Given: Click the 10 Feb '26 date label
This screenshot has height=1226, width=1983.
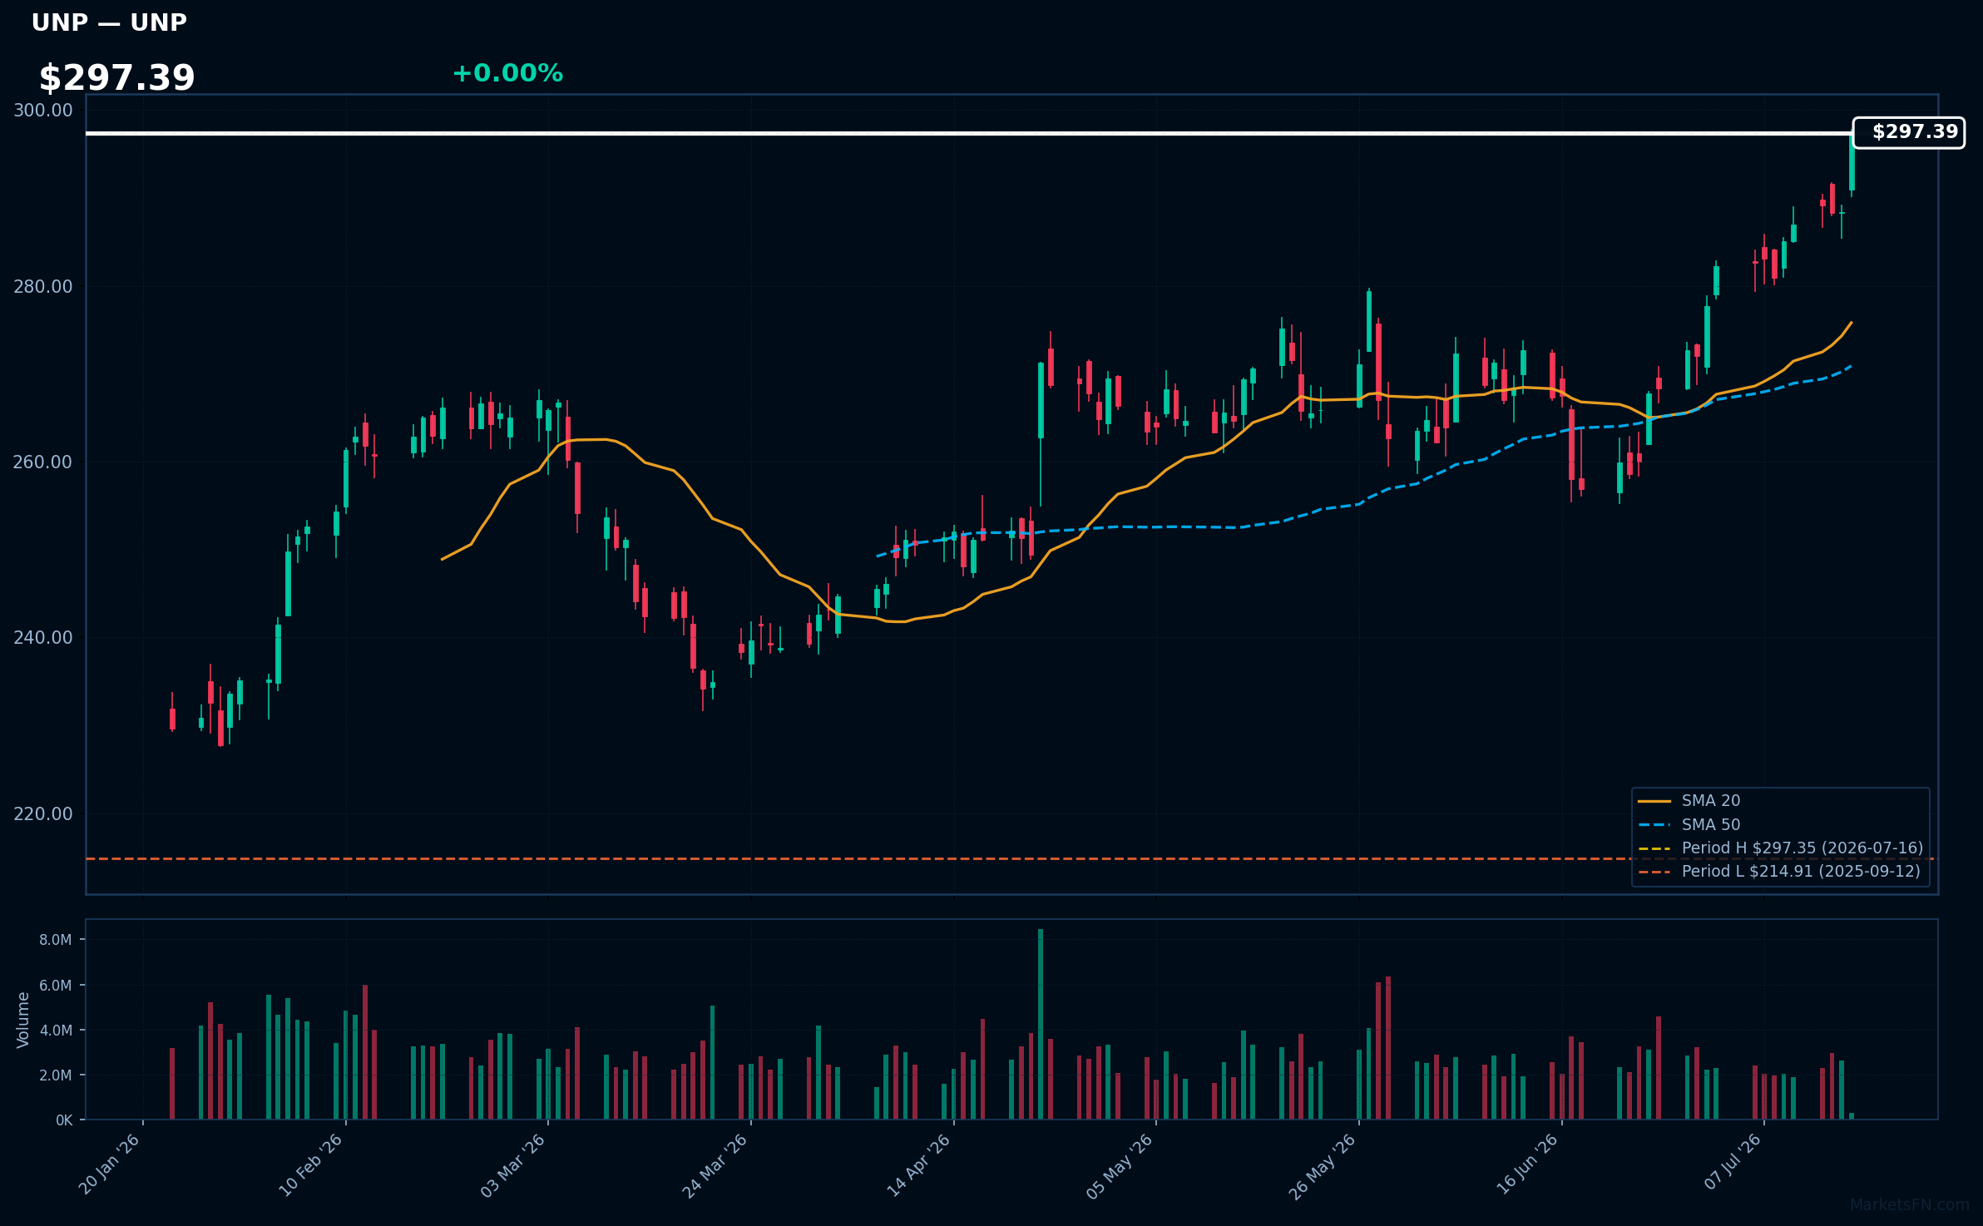Looking at the screenshot, I should click(311, 1164).
